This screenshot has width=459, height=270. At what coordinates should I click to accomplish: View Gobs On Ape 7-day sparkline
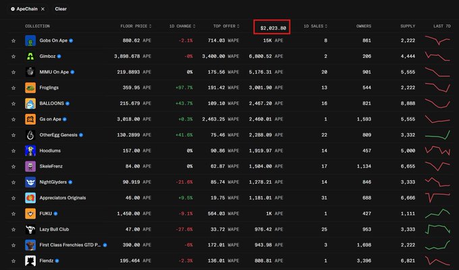(437, 40)
